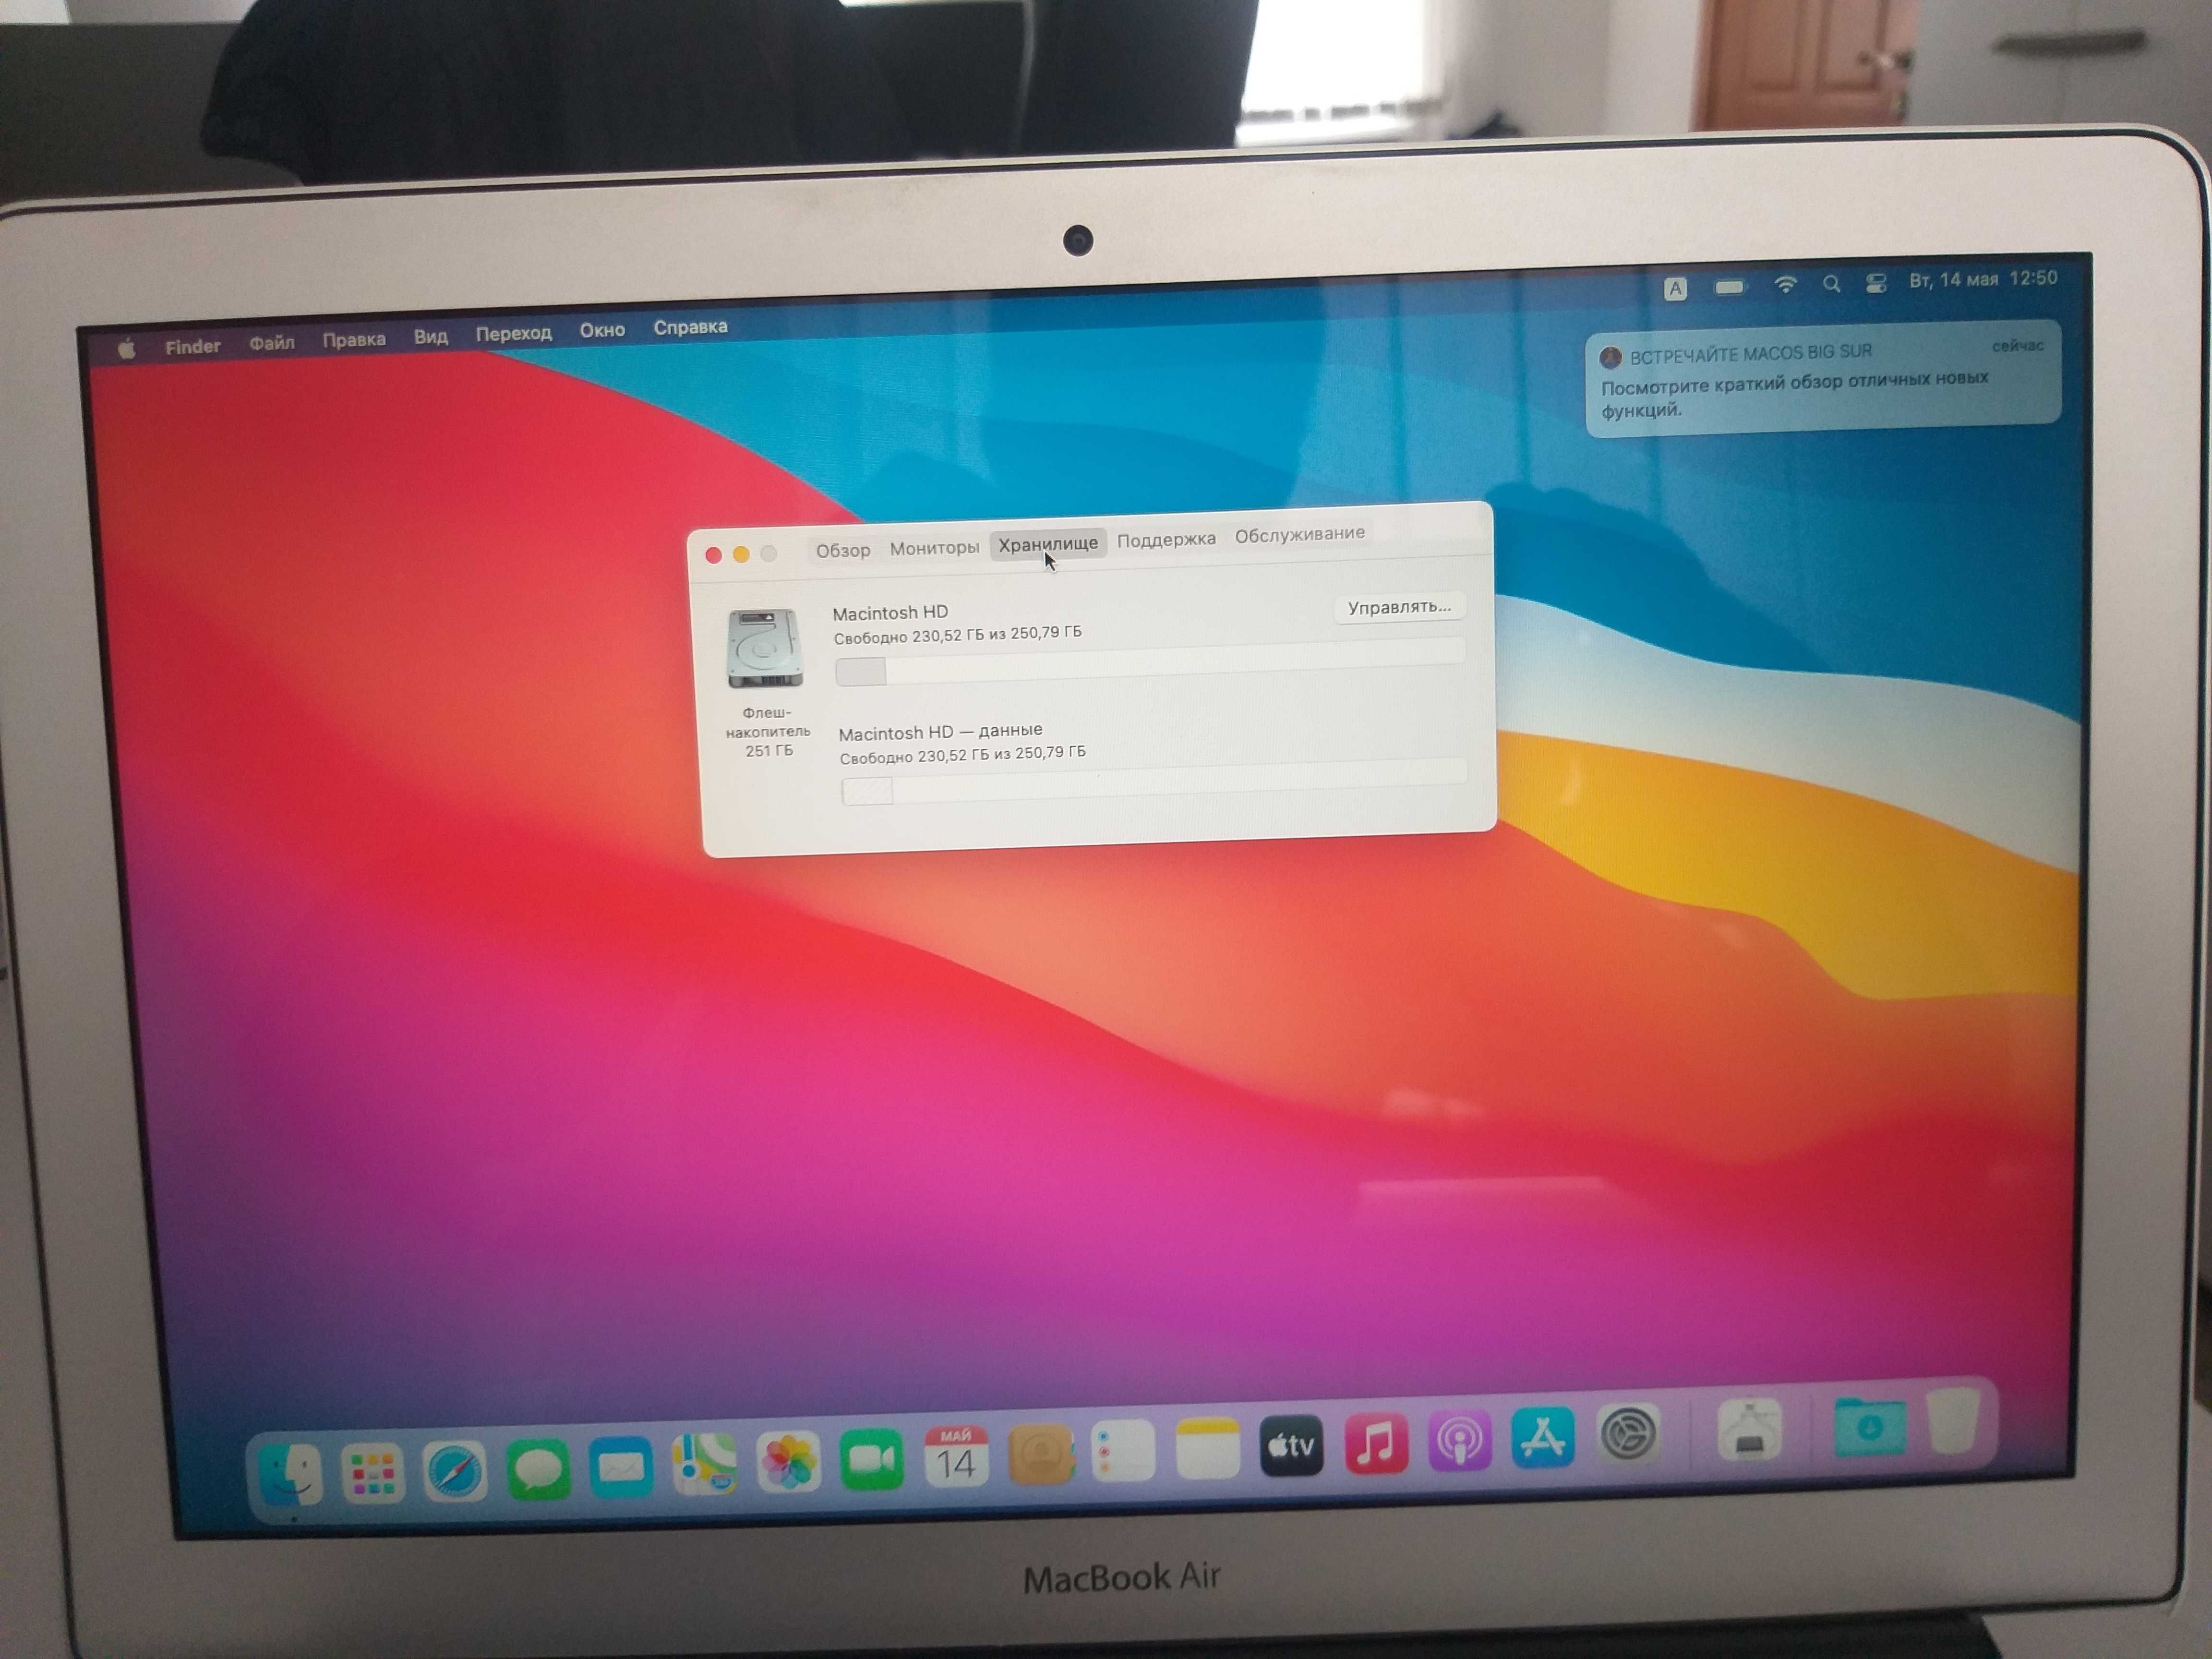
Task: Click the Macintosh HD — данные storage bar
Action: pos(1154,782)
